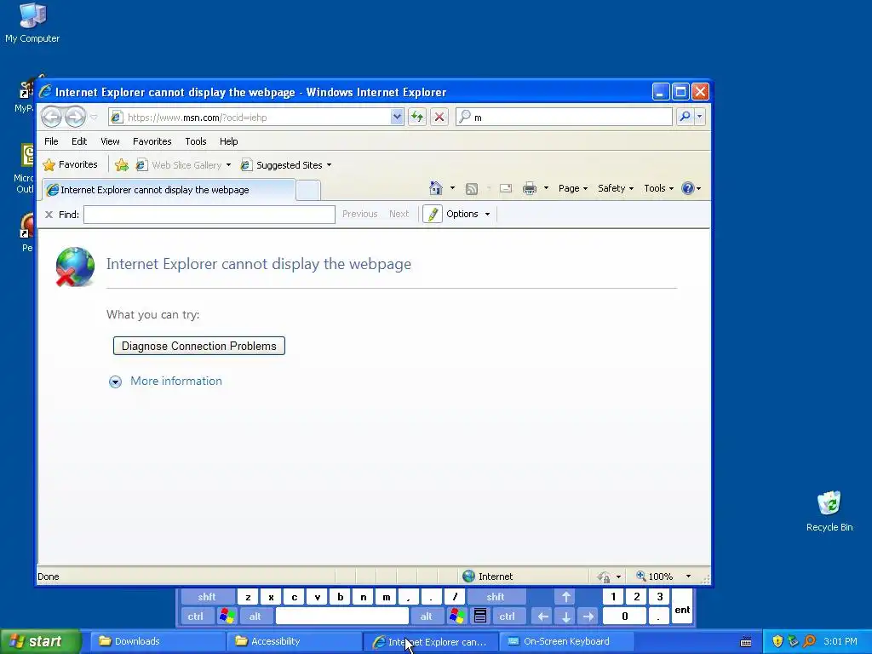Image resolution: width=872 pixels, height=654 pixels.
Task: Open Suggested Sites dropdown
Action: (286, 165)
